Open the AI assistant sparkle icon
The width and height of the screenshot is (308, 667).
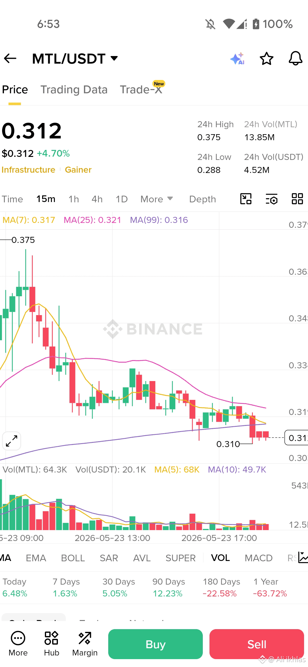pyautogui.click(x=237, y=58)
